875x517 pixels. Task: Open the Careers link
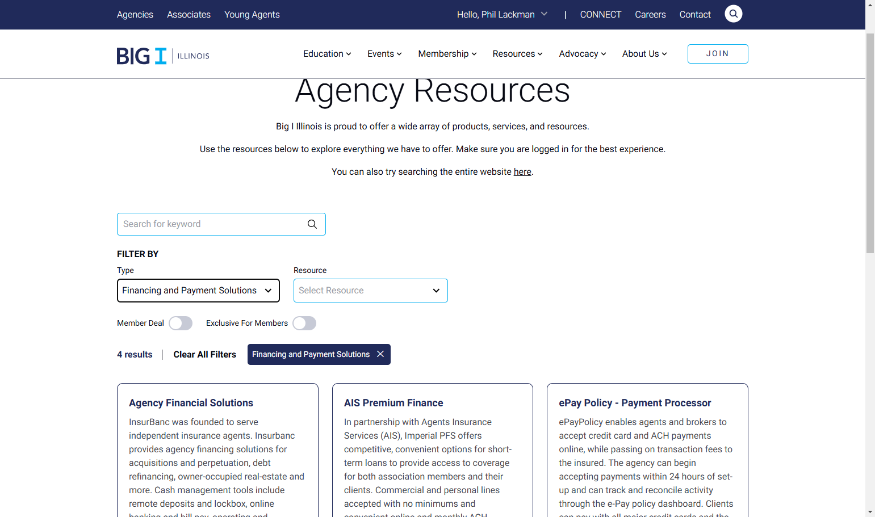tap(650, 15)
